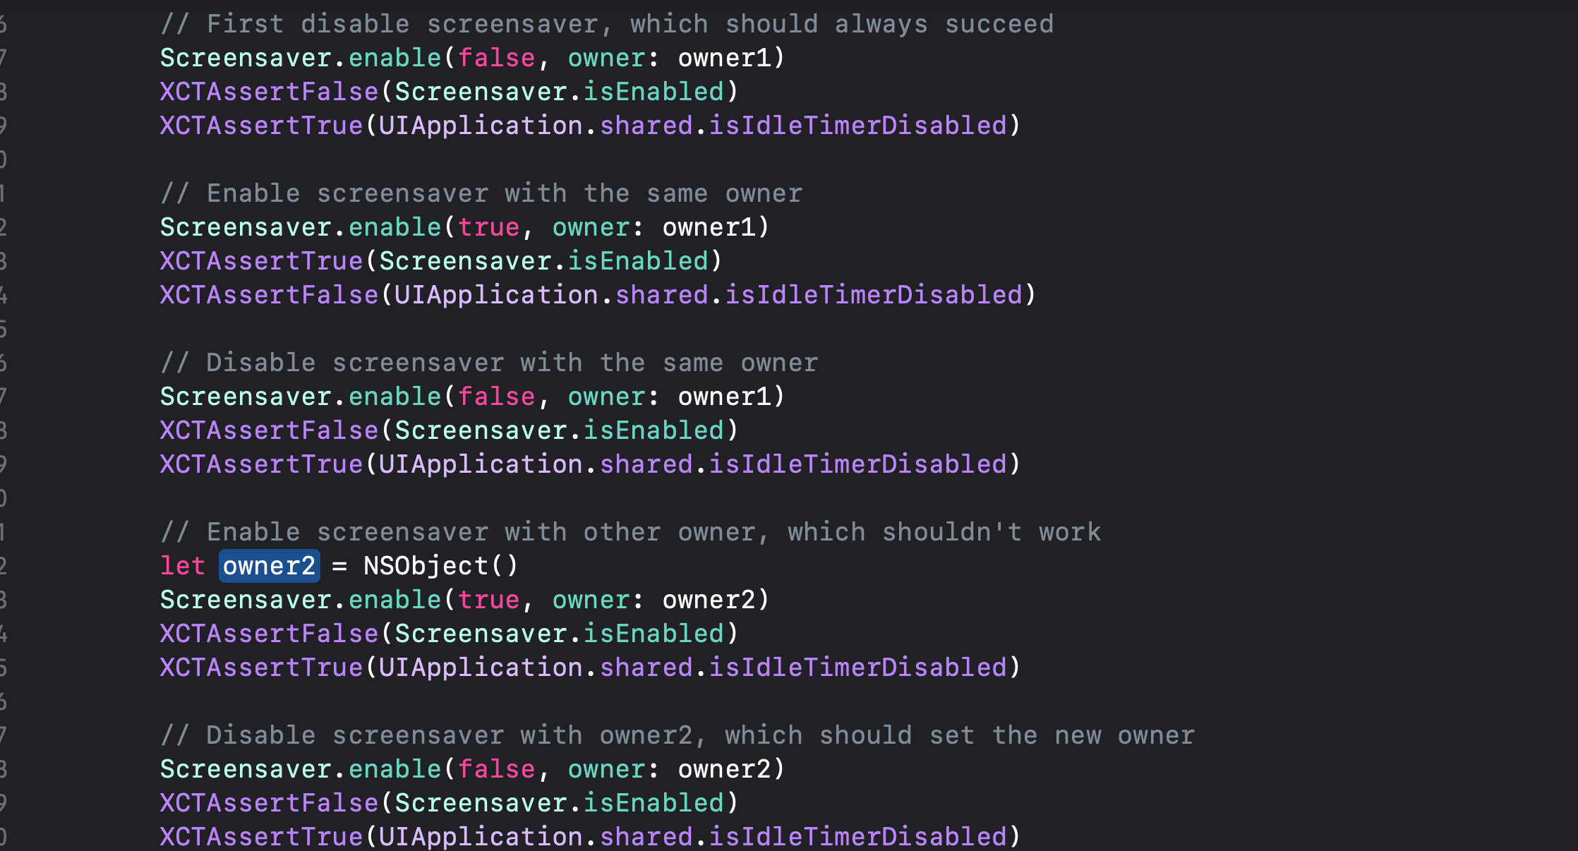Click owner1 argument in the enable(true) call
The width and height of the screenshot is (1578, 851).
click(709, 227)
